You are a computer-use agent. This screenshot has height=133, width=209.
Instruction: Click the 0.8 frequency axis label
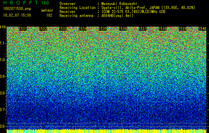[3, 93]
